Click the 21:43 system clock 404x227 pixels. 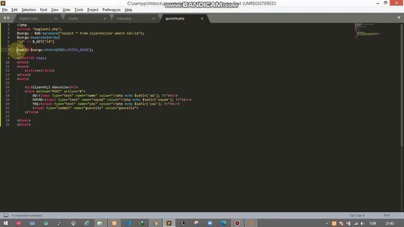tap(390, 223)
